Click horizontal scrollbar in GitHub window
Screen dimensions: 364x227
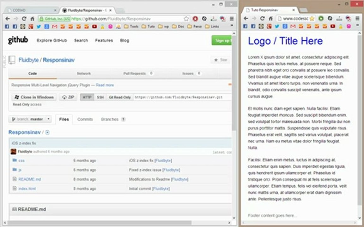pyautogui.click(x=100, y=223)
